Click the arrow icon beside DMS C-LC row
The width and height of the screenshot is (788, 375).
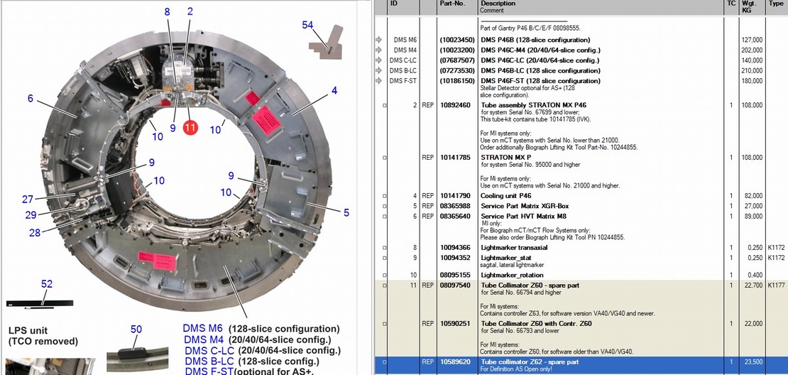[x=378, y=60]
